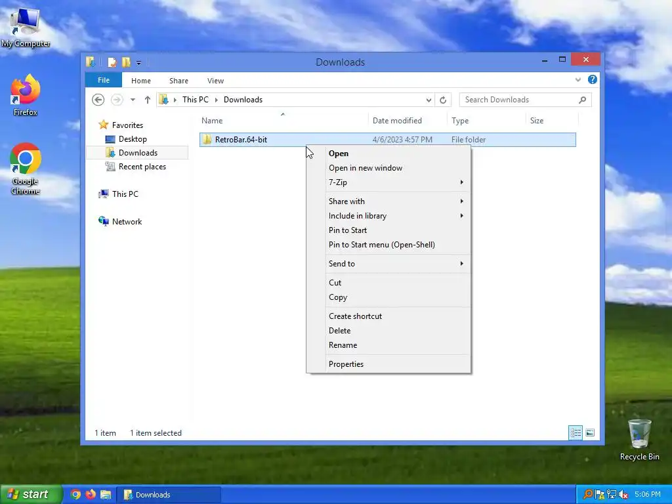Switch to the Share ribbon tab

[178, 81]
